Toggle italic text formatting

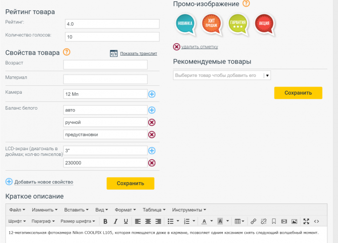point(116,221)
